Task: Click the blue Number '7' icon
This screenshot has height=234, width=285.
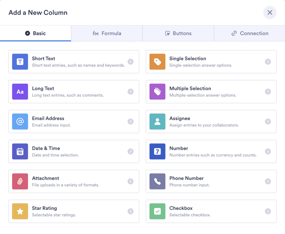Action: click(x=157, y=152)
